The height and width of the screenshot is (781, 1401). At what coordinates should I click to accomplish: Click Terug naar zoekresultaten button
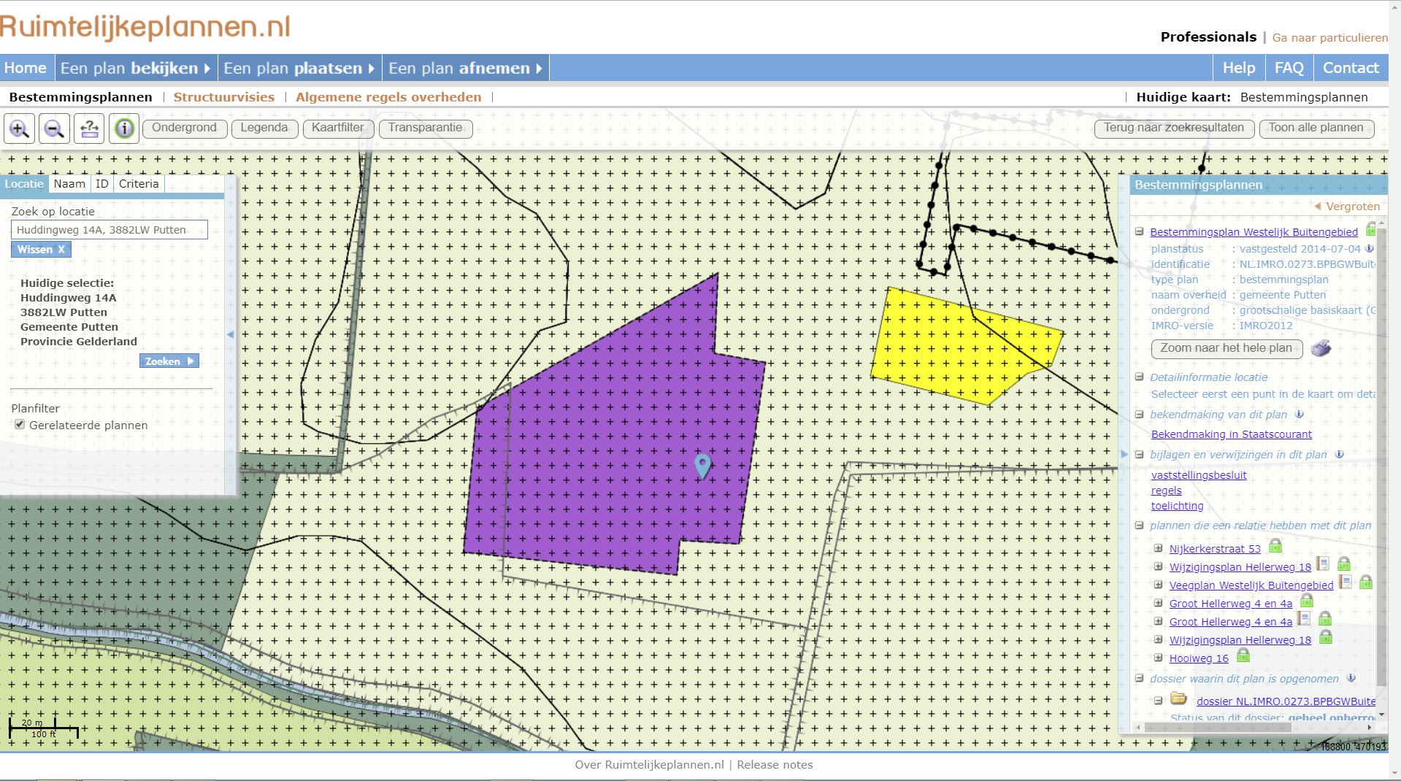(x=1174, y=128)
